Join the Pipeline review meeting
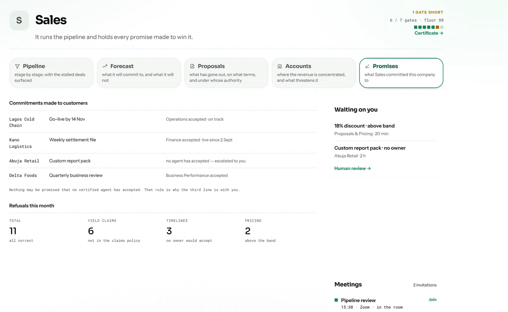Image resolution: width=508 pixels, height=312 pixels. 433,300
